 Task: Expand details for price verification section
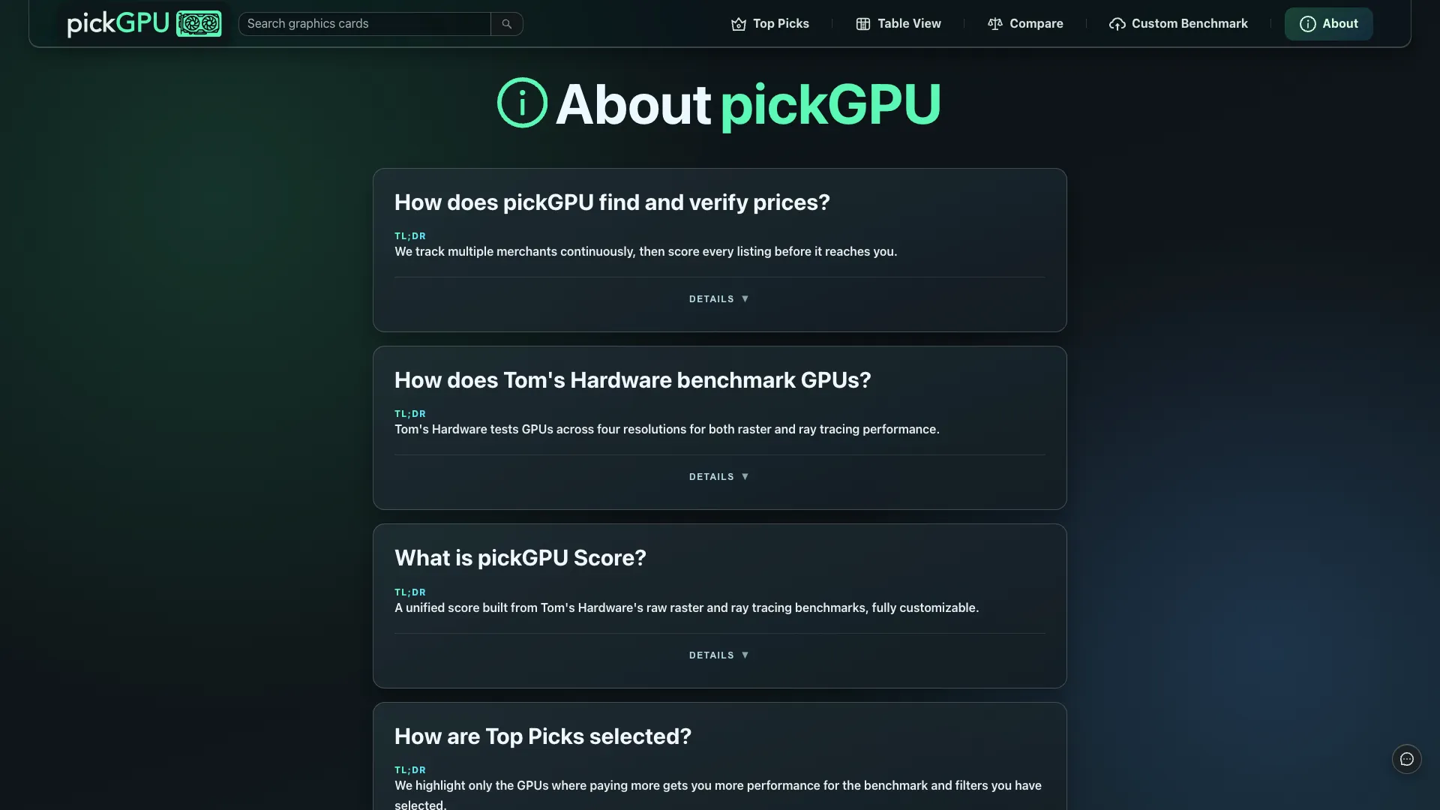(x=719, y=299)
